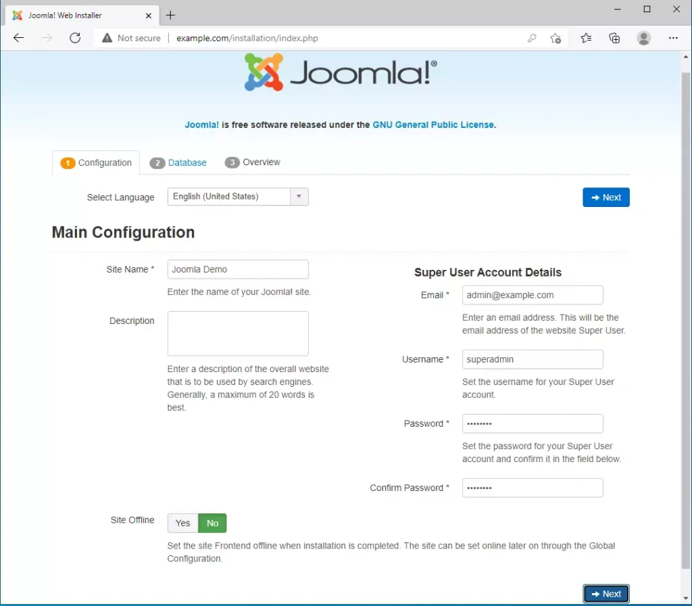Image resolution: width=692 pixels, height=606 pixels.
Task: Reload the page with the refresh icon
Action: 75,38
